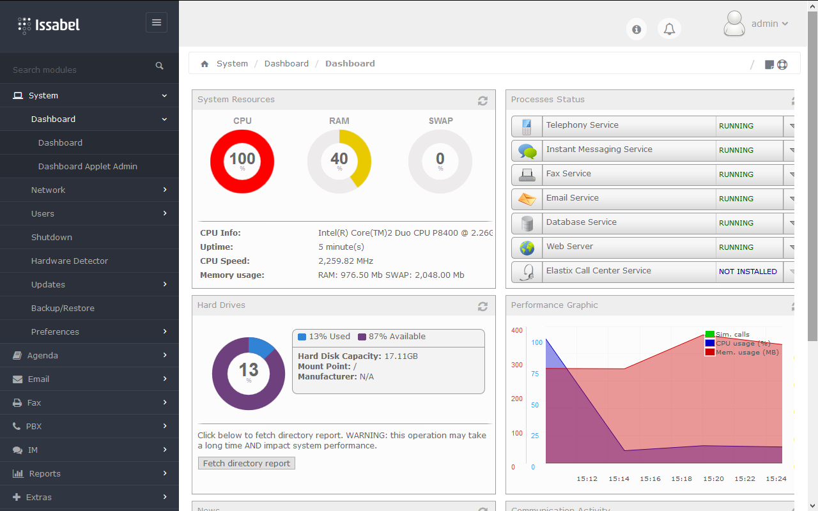Open Telephony Service actions dropdown arrow
This screenshot has height=511, width=818.
(x=790, y=126)
